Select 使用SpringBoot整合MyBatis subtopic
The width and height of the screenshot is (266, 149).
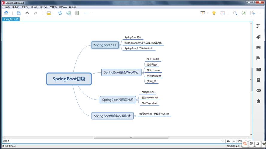[154, 114]
